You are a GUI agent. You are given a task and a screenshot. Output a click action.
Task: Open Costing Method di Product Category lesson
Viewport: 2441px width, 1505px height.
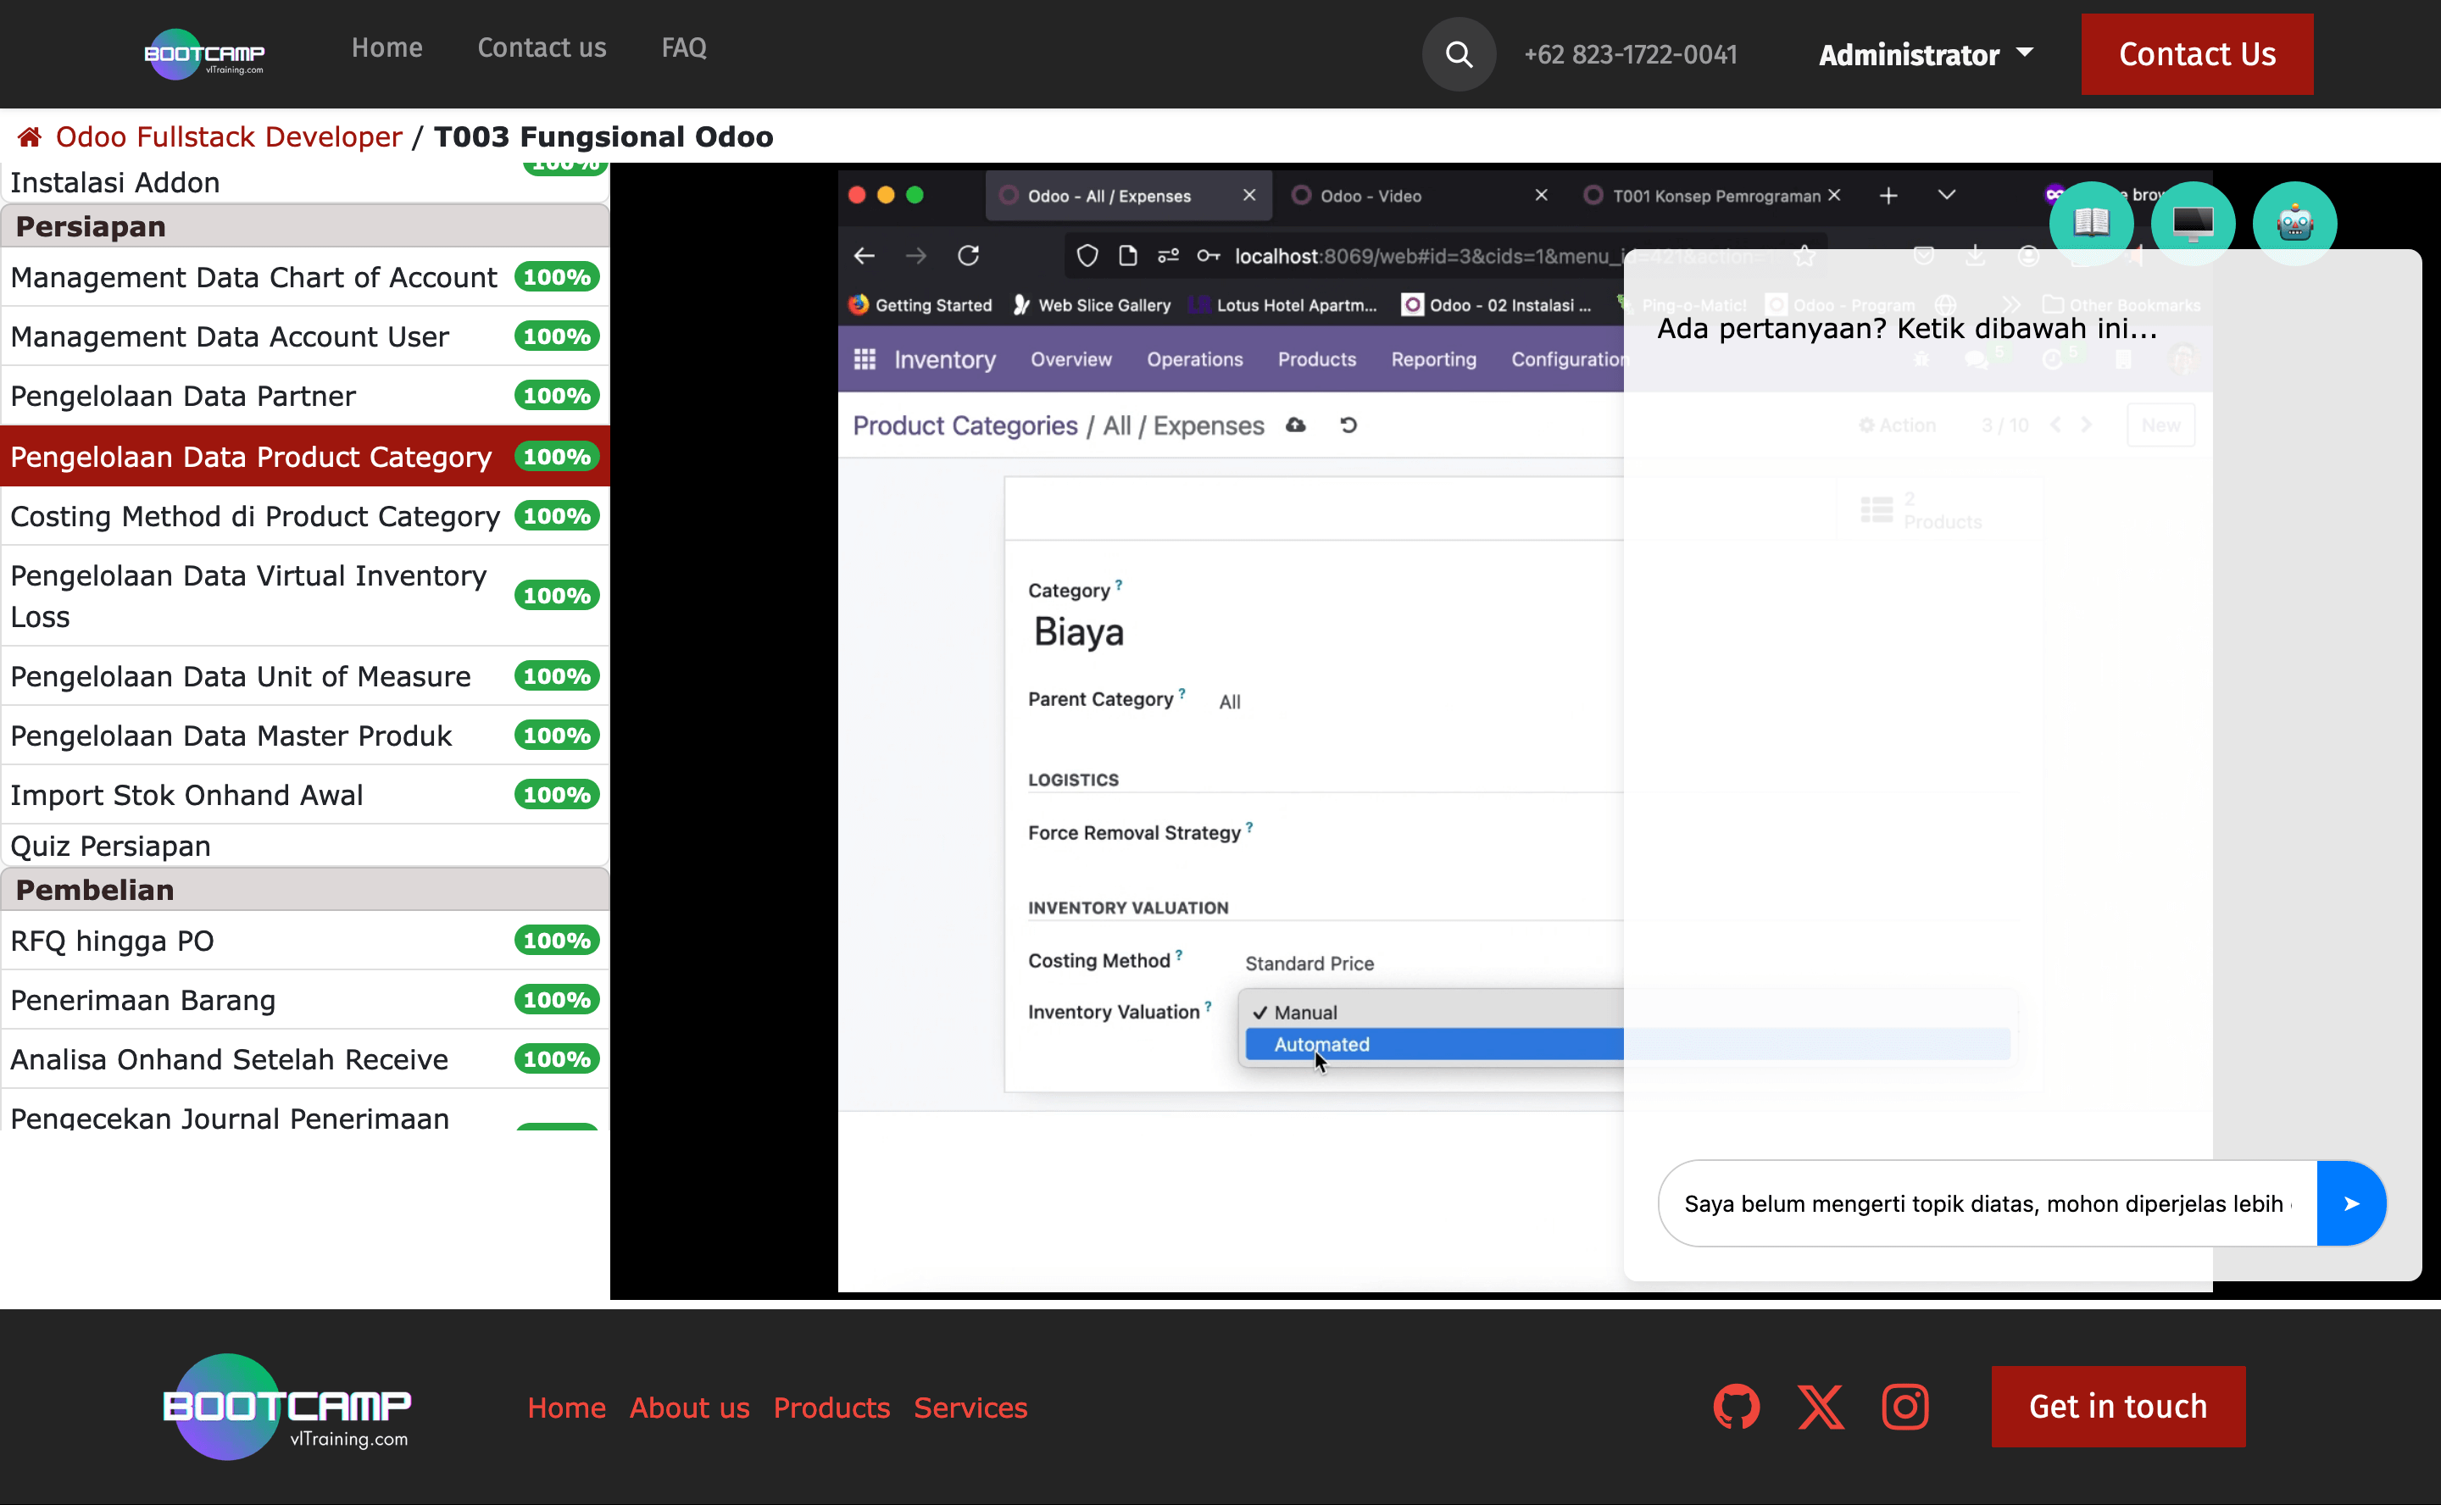tap(304, 515)
